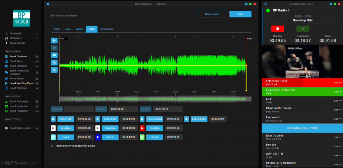Enable Ignore fade curve and gain option
343x168 pixels.
[52, 146]
